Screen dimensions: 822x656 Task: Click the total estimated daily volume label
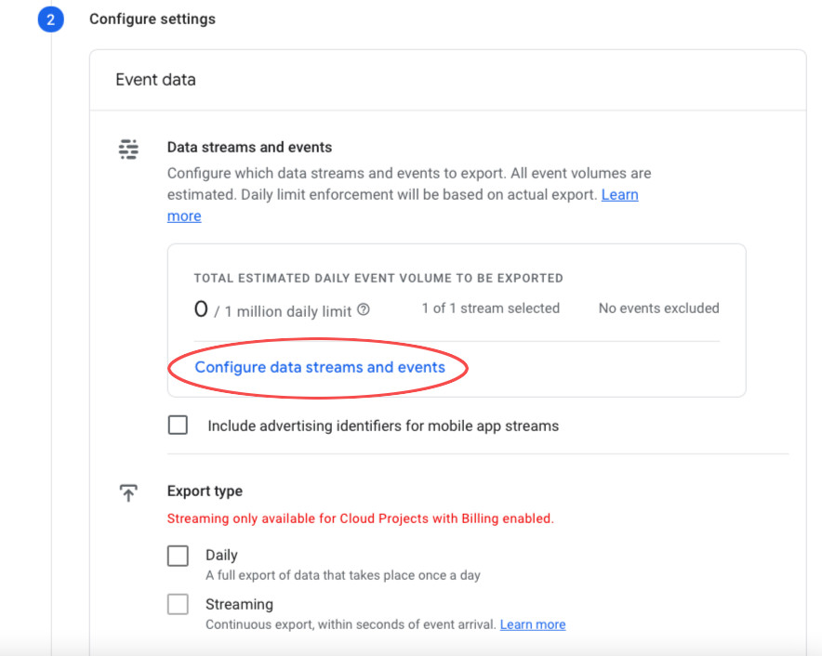pyautogui.click(x=378, y=278)
